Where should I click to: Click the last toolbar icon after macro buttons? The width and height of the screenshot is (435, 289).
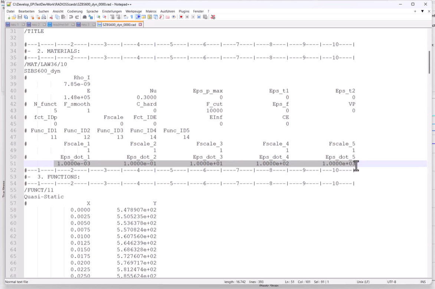(x=213, y=17)
